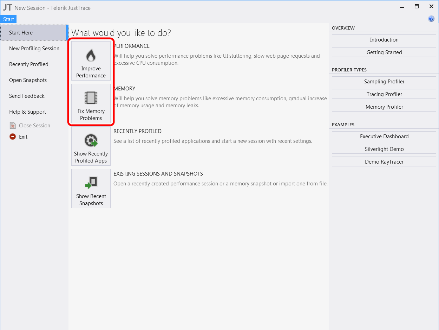Launch the Demo RayTracer example
Screen dimensions: 439x330
click(x=384, y=162)
